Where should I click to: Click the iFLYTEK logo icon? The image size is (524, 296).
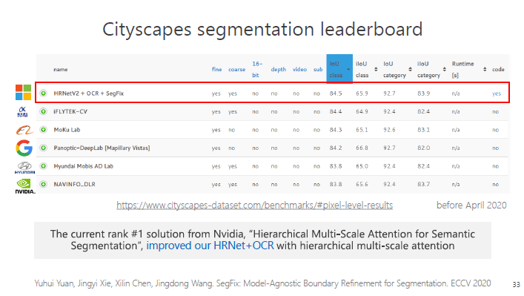pos(23,111)
